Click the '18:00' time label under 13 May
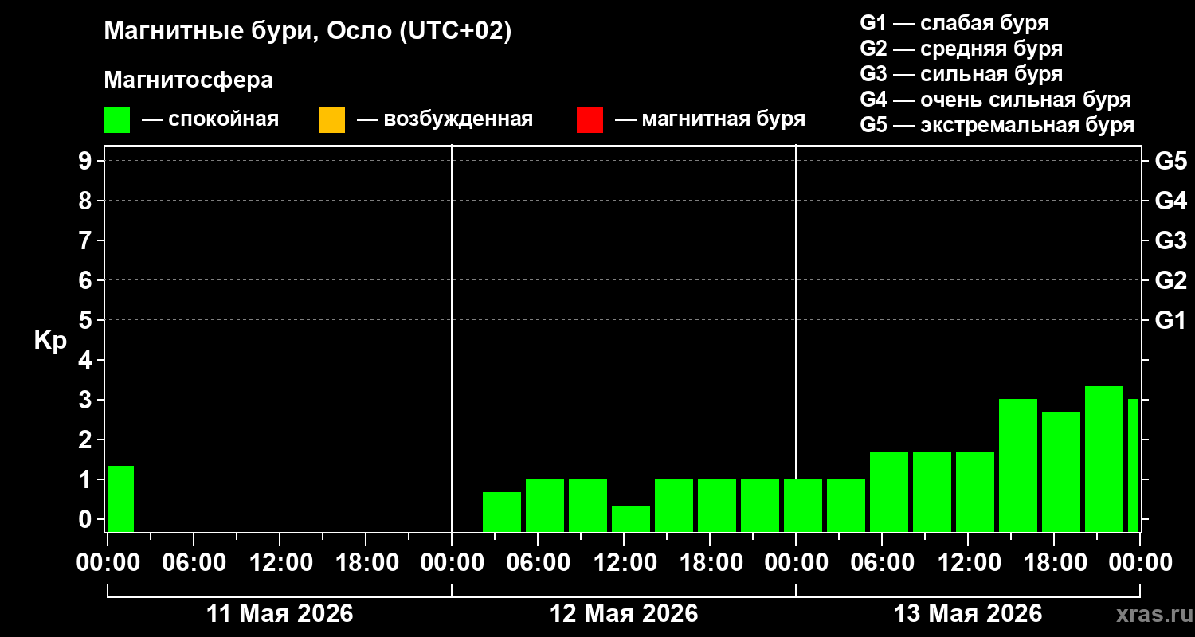 [x=1054, y=563]
